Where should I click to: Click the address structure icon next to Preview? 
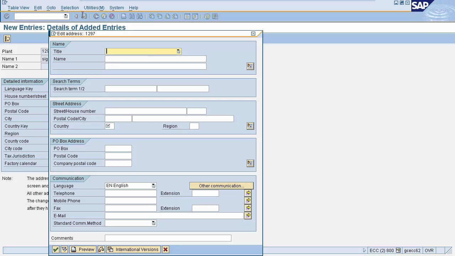pos(101,250)
